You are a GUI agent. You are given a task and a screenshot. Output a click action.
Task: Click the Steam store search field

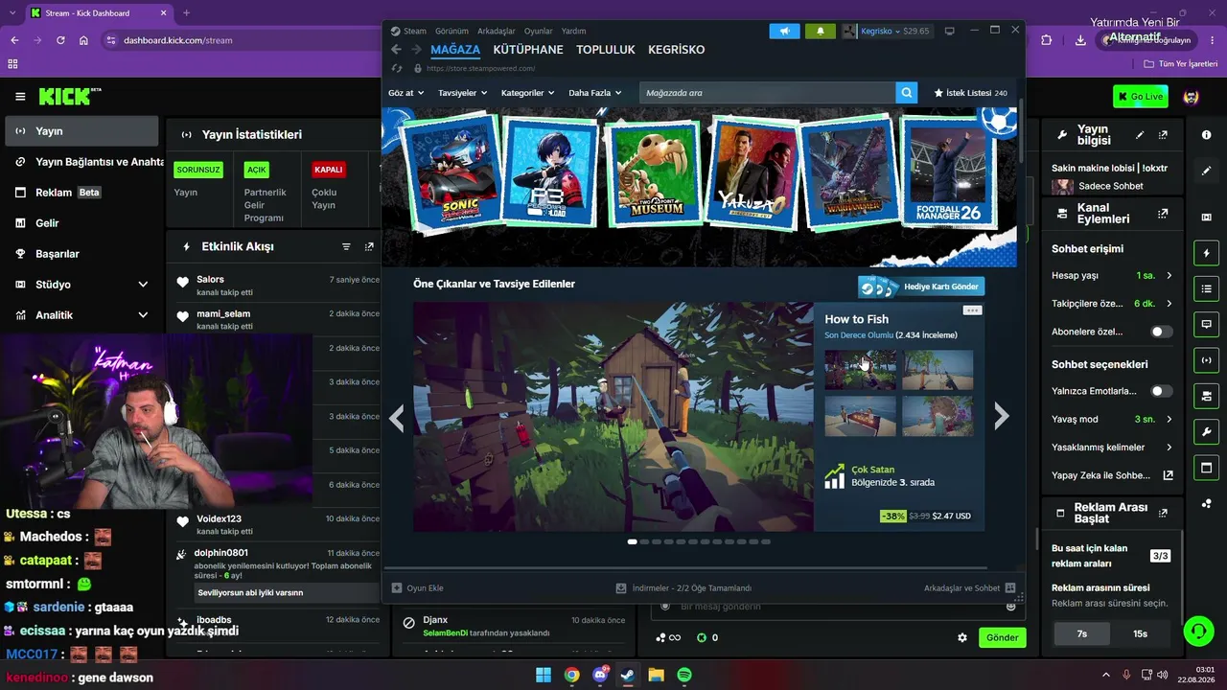(767, 93)
